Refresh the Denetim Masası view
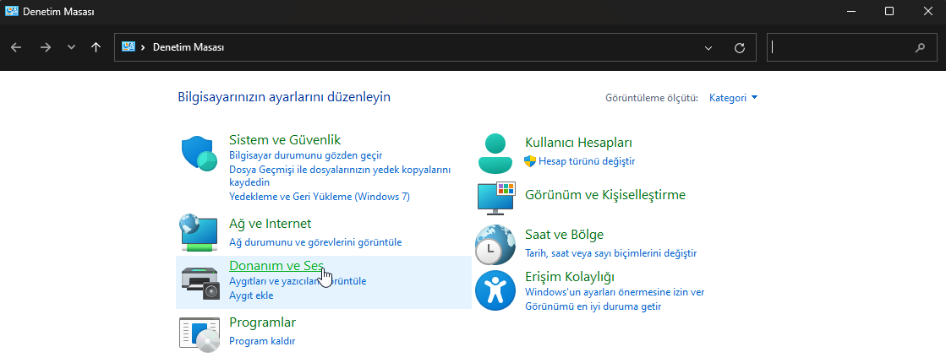Image resolution: width=946 pixels, height=363 pixels. [740, 47]
